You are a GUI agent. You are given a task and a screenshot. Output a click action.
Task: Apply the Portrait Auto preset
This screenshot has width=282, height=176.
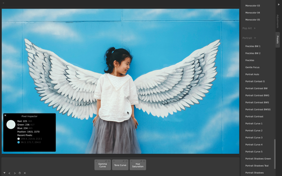(252, 74)
